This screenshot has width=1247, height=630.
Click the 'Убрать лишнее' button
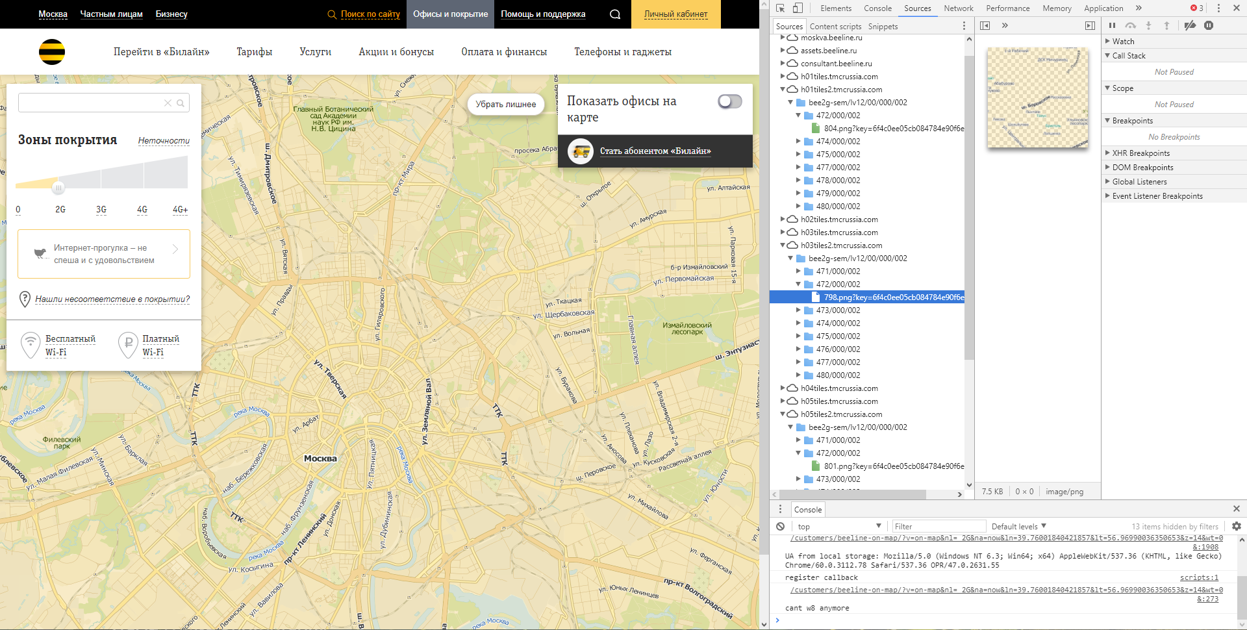(x=505, y=104)
